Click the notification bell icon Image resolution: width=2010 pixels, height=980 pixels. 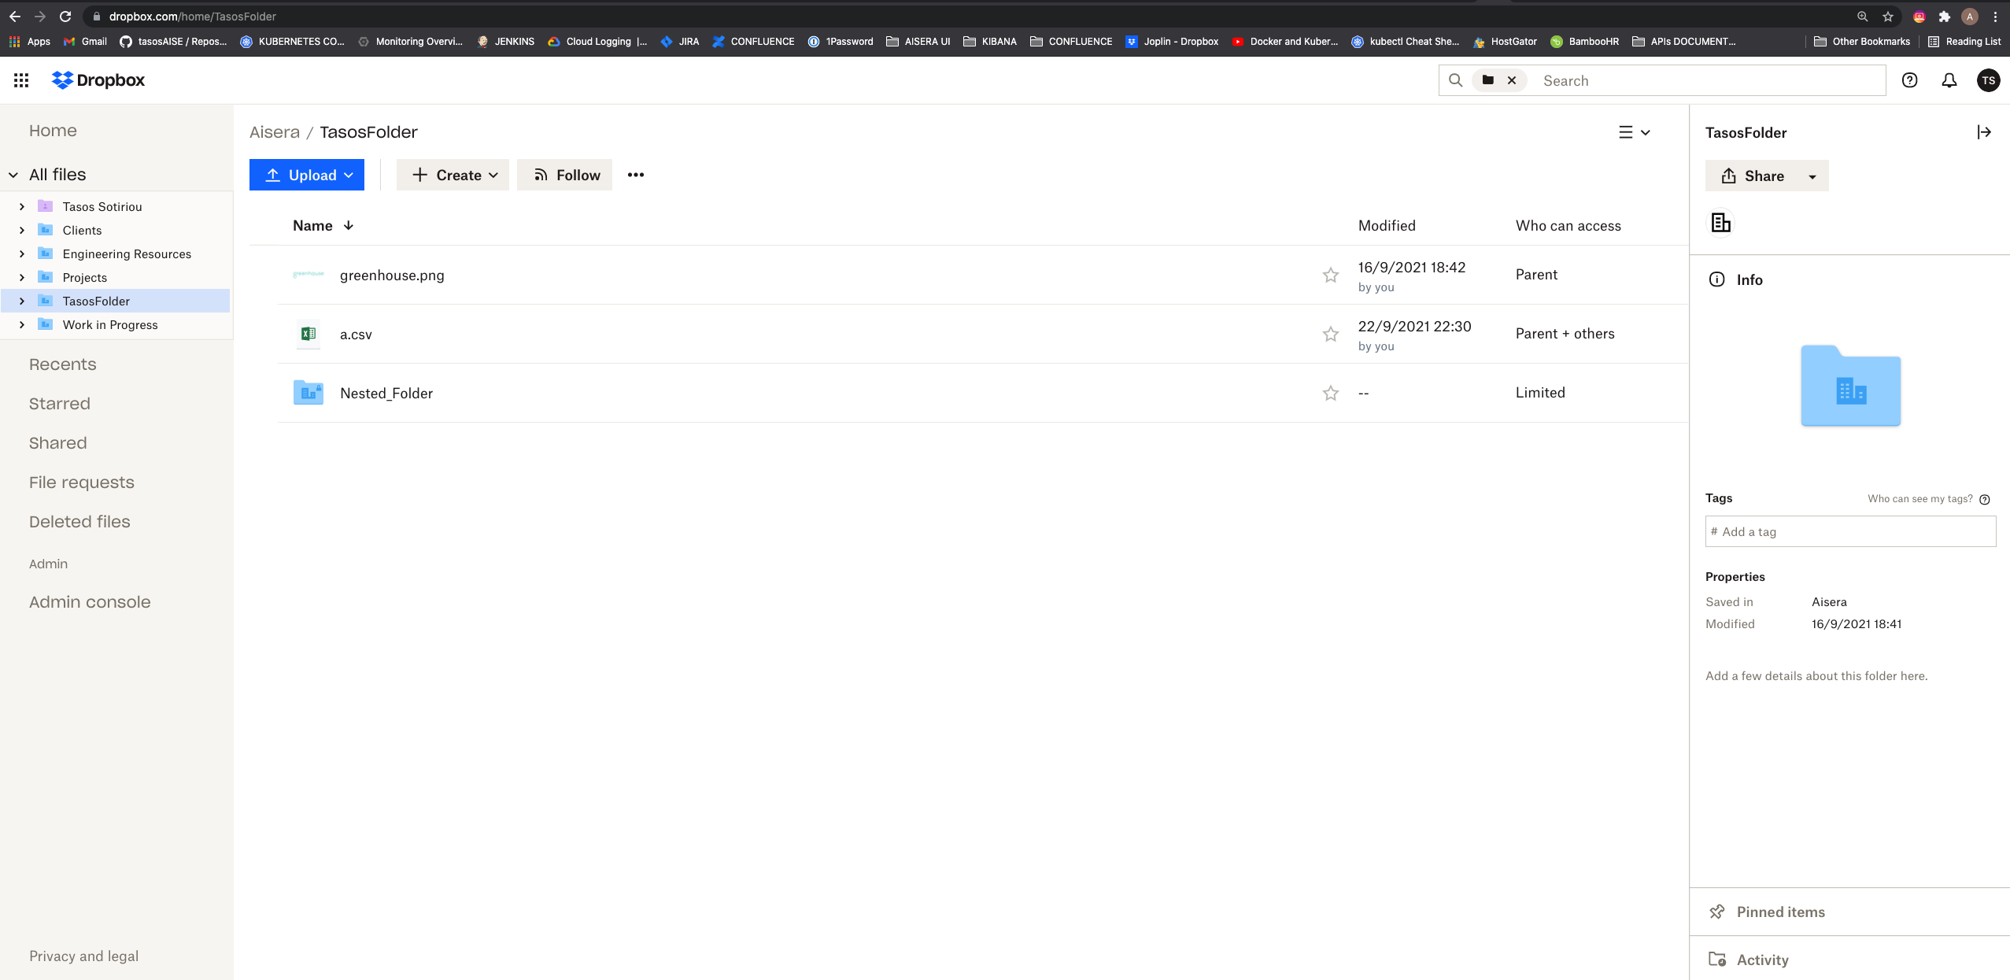(1948, 80)
